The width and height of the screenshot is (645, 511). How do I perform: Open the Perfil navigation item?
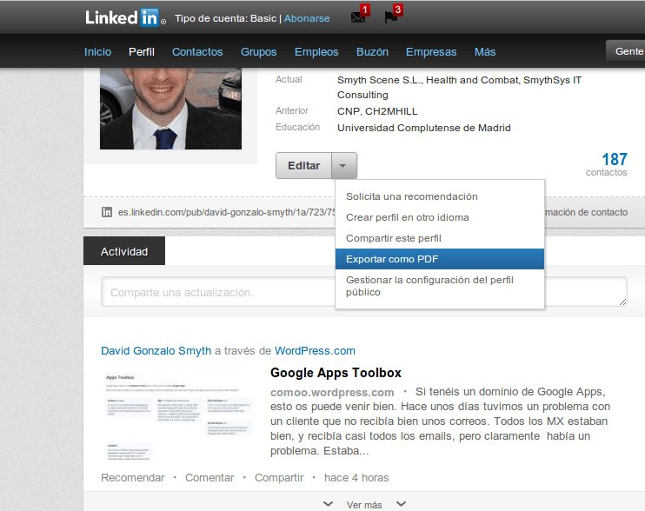[142, 52]
